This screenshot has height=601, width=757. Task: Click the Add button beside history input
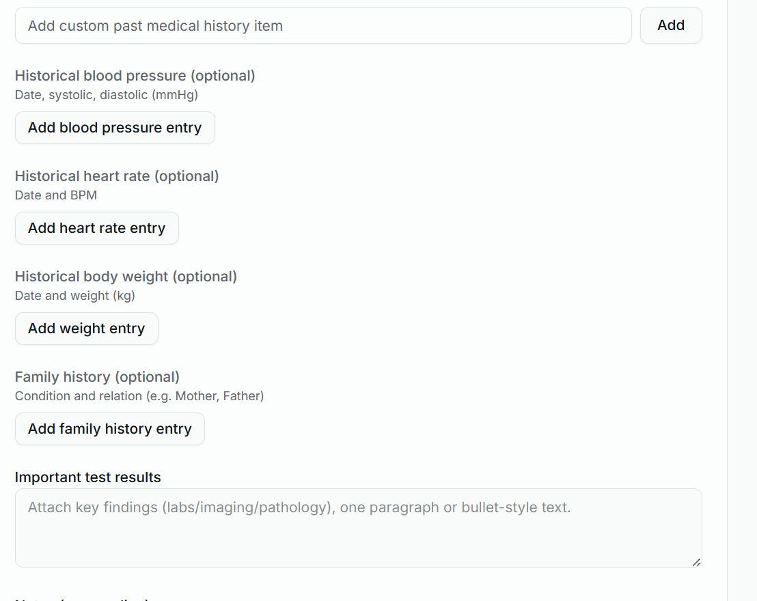click(671, 25)
